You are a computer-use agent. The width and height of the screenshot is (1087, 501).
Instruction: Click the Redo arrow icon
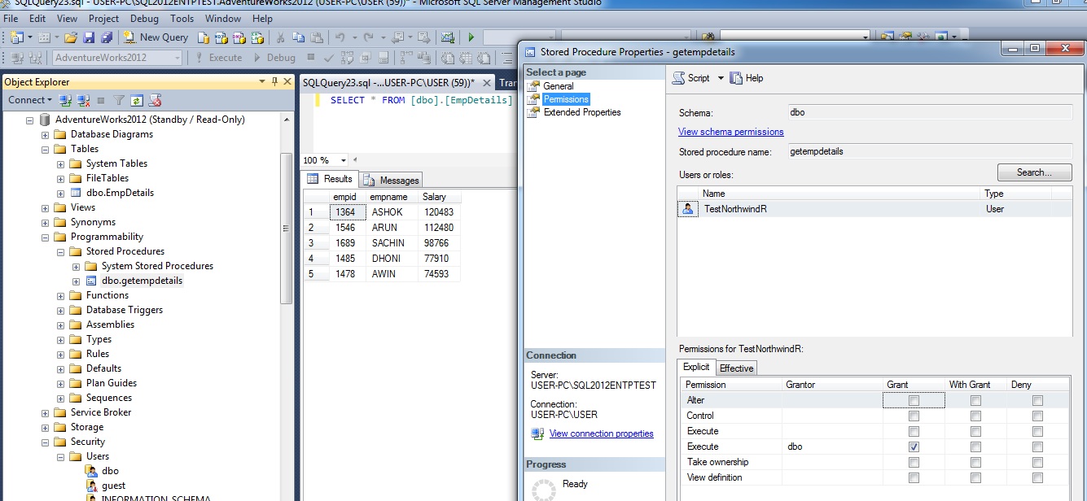(369, 37)
